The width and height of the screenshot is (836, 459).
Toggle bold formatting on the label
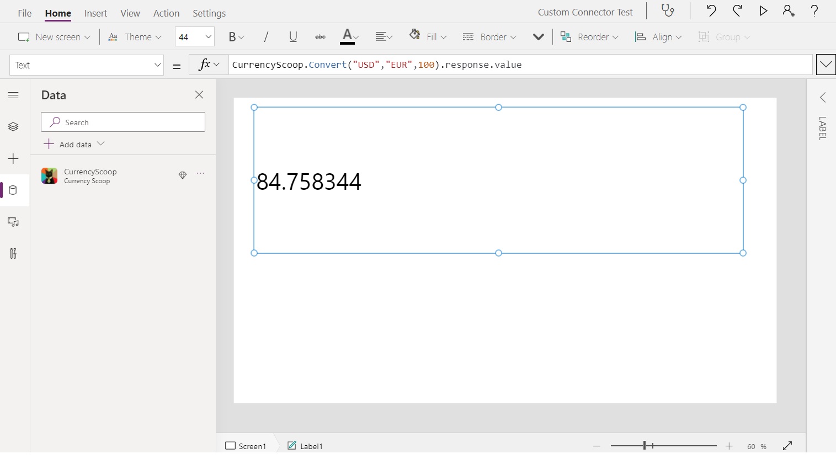[x=232, y=36]
